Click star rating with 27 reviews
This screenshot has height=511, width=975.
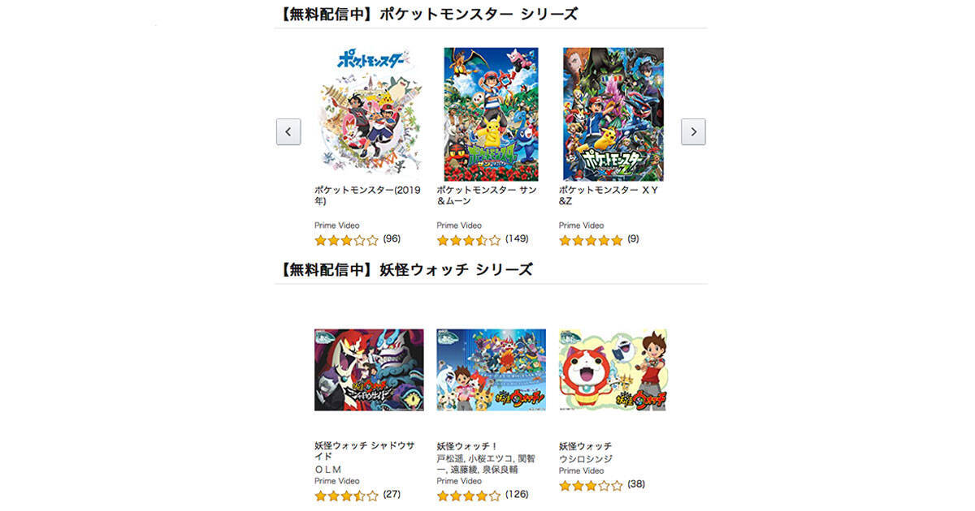coord(347,496)
